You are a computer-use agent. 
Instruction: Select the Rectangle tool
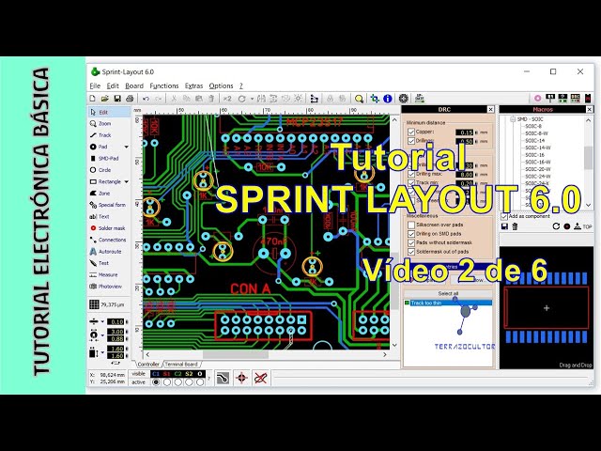105,181
